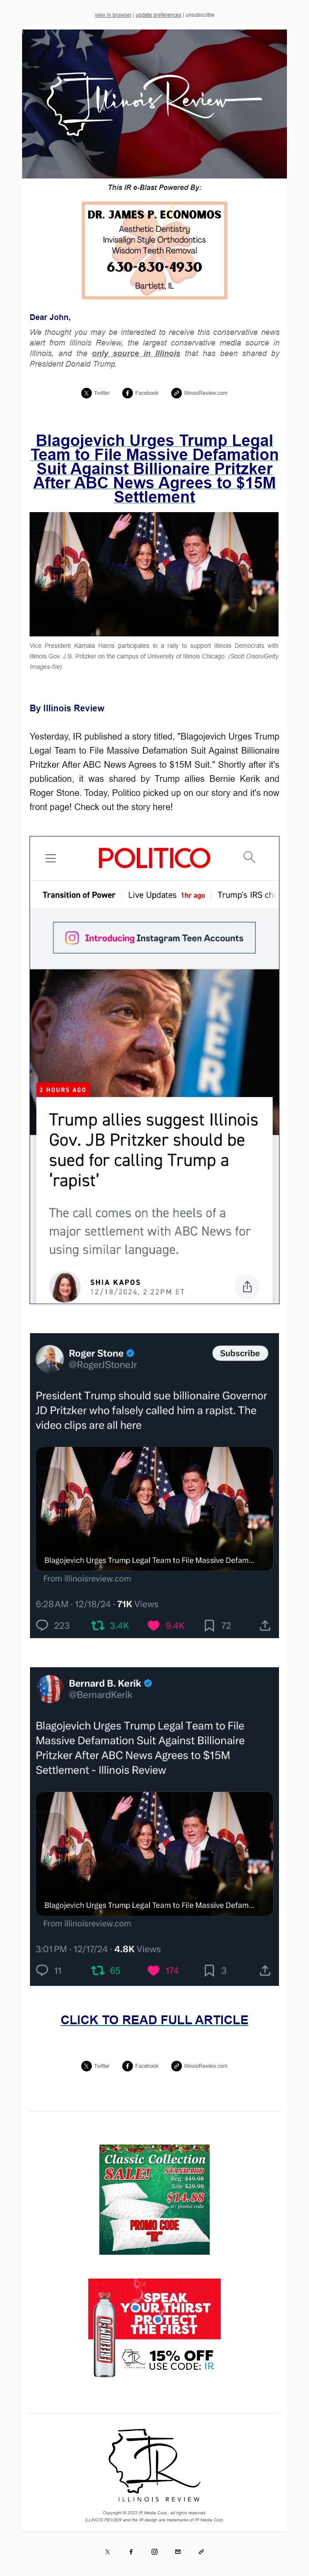Click the Classic Collection Sale ad
This screenshot has width=309, height=2576.
(x=154, y=2199)
